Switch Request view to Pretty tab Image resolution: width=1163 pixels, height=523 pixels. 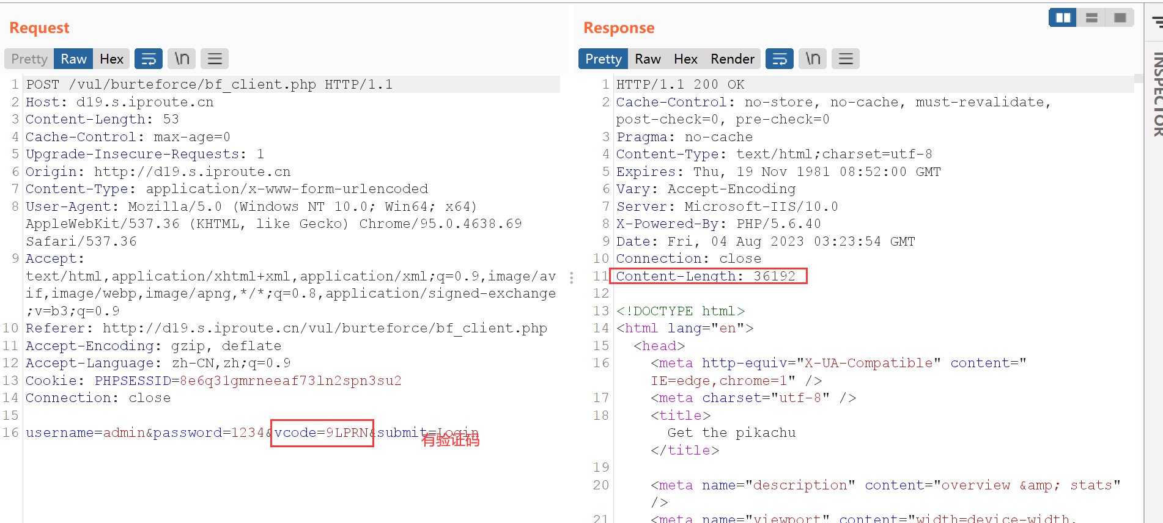(x=29, y=59)
